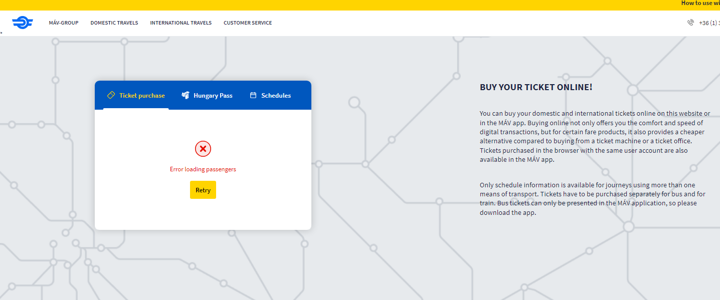720x300 pixels.
Task: Click the Retry button
Action: click(203, 190)
